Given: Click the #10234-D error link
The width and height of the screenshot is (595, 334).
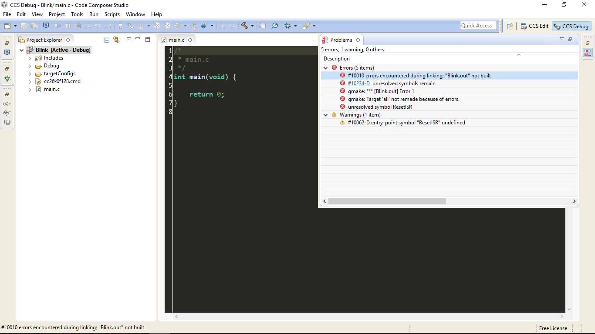Looking at the screenshot, I should coord(359,83).
